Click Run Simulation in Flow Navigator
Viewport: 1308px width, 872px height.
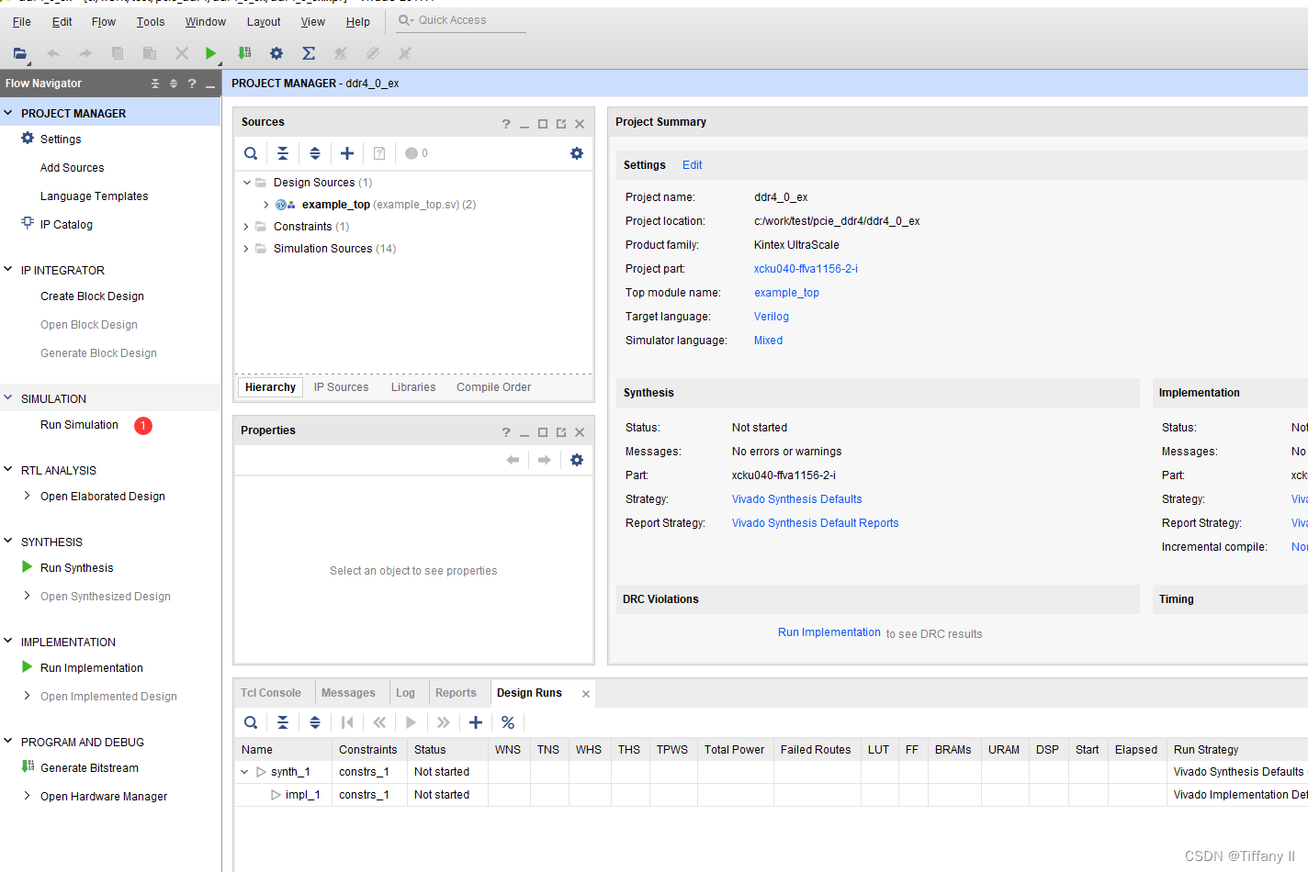click(79, 425)
